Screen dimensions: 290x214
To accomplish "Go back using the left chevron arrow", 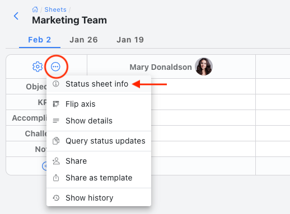I will pos(16,16).
